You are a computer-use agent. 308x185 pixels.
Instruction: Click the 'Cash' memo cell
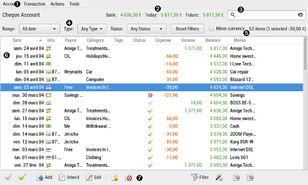[235, 126]
